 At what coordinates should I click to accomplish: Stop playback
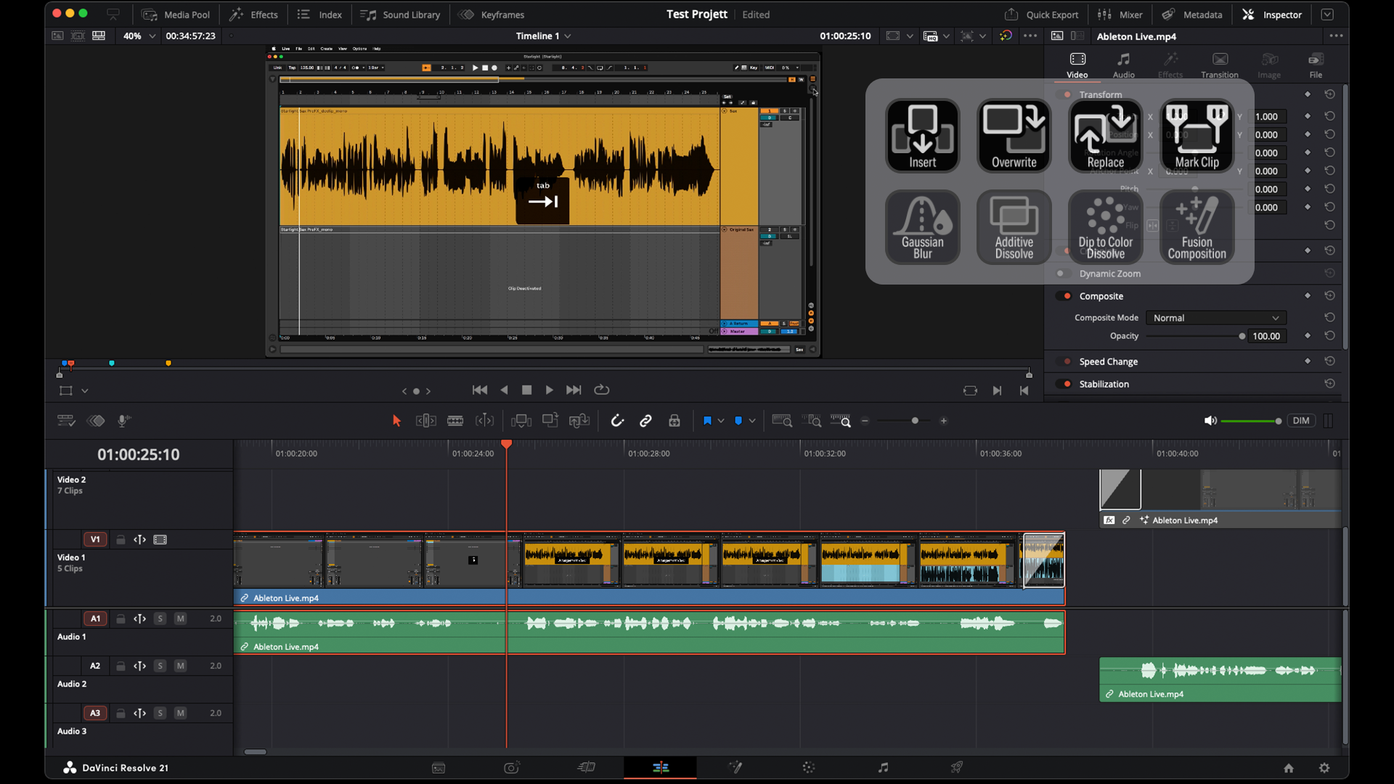(x=527, y=391)
